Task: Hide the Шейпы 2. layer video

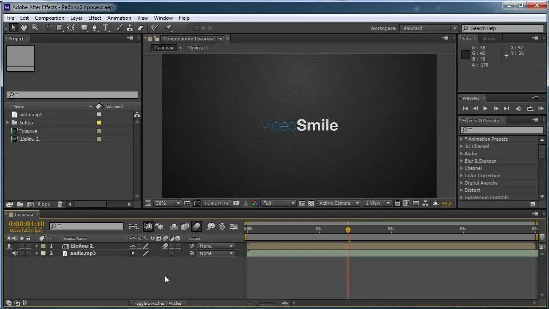Action: click(x=9, y=246)
